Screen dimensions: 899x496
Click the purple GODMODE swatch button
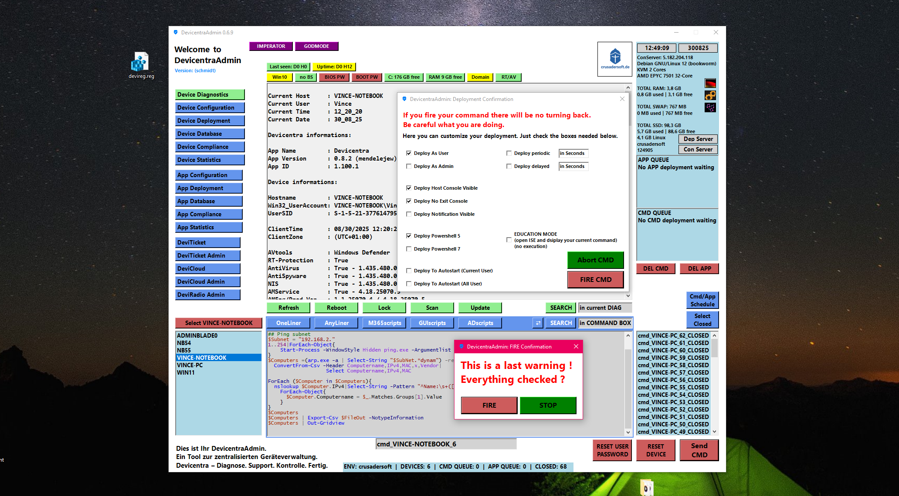click(316, 46)
